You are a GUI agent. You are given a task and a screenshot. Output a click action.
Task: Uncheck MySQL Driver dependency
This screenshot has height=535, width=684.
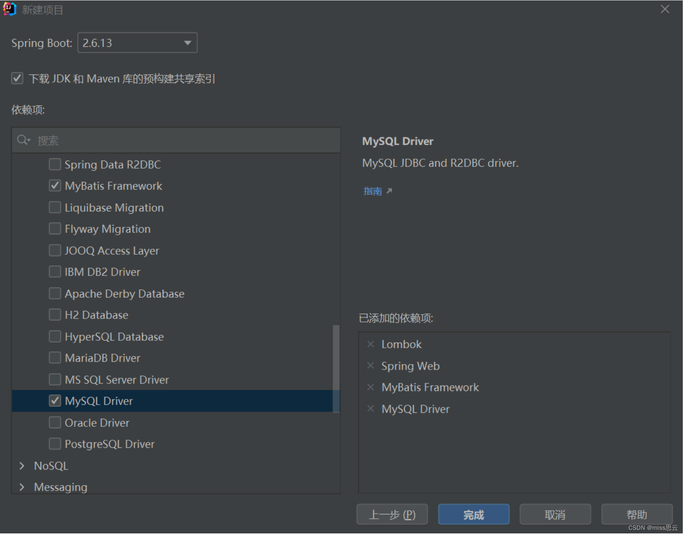tap(55, 401)
